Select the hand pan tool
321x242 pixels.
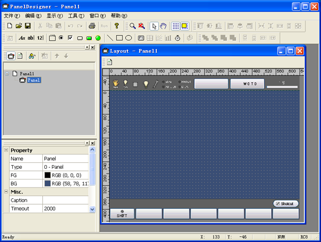(163, 26)
